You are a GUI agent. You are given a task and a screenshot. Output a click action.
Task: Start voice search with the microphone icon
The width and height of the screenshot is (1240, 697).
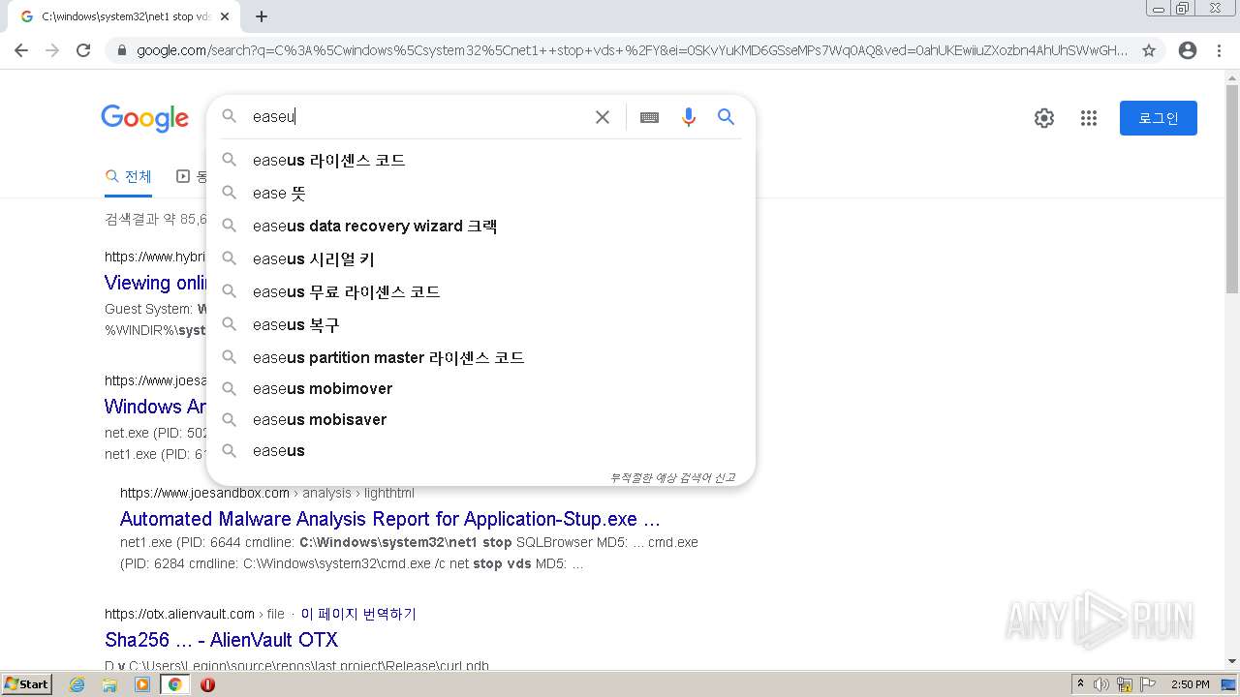(x=689, y=117)
